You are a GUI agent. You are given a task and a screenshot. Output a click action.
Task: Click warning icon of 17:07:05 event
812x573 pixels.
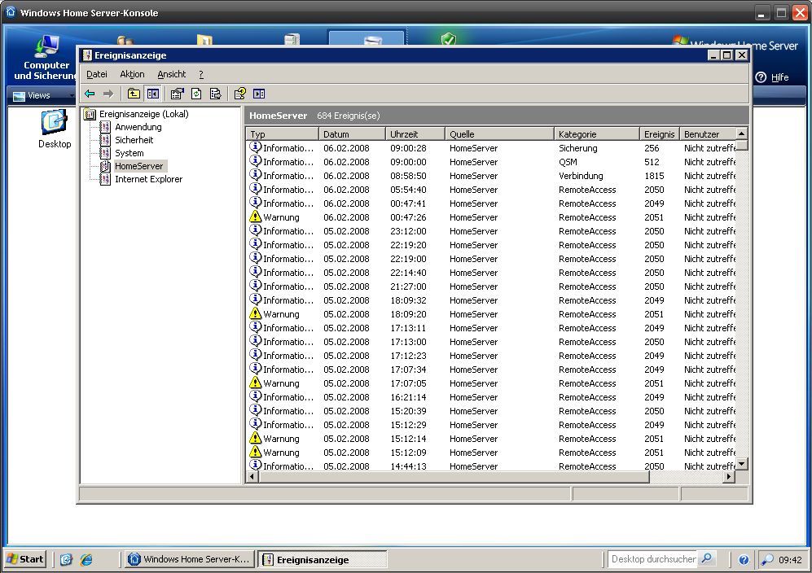(255, 383)
